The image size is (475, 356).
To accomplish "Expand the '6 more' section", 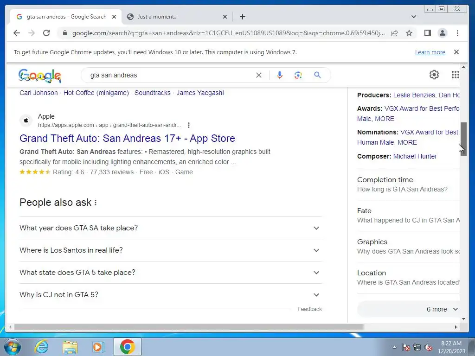I will coord(409,309).
